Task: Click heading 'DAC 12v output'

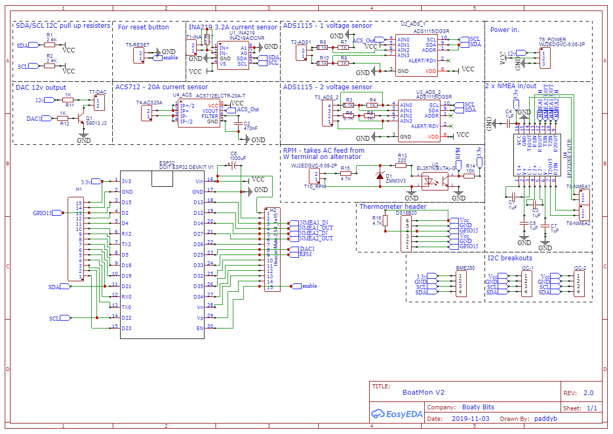Action: coord(41,88)
